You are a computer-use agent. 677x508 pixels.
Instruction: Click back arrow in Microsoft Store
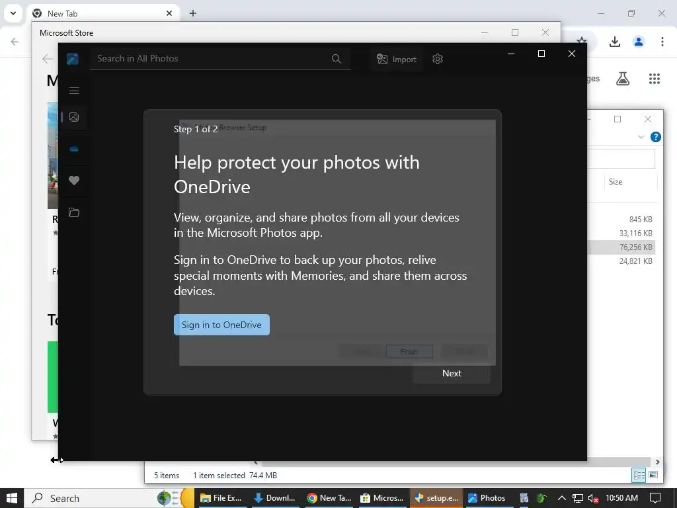click(48, 59)
